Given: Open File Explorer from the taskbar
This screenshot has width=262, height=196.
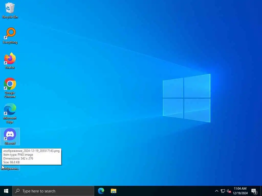Looking at the screenshot, I should 113,191.
